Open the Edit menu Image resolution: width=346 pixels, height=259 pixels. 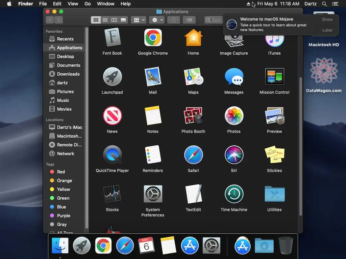pos(57,4)
